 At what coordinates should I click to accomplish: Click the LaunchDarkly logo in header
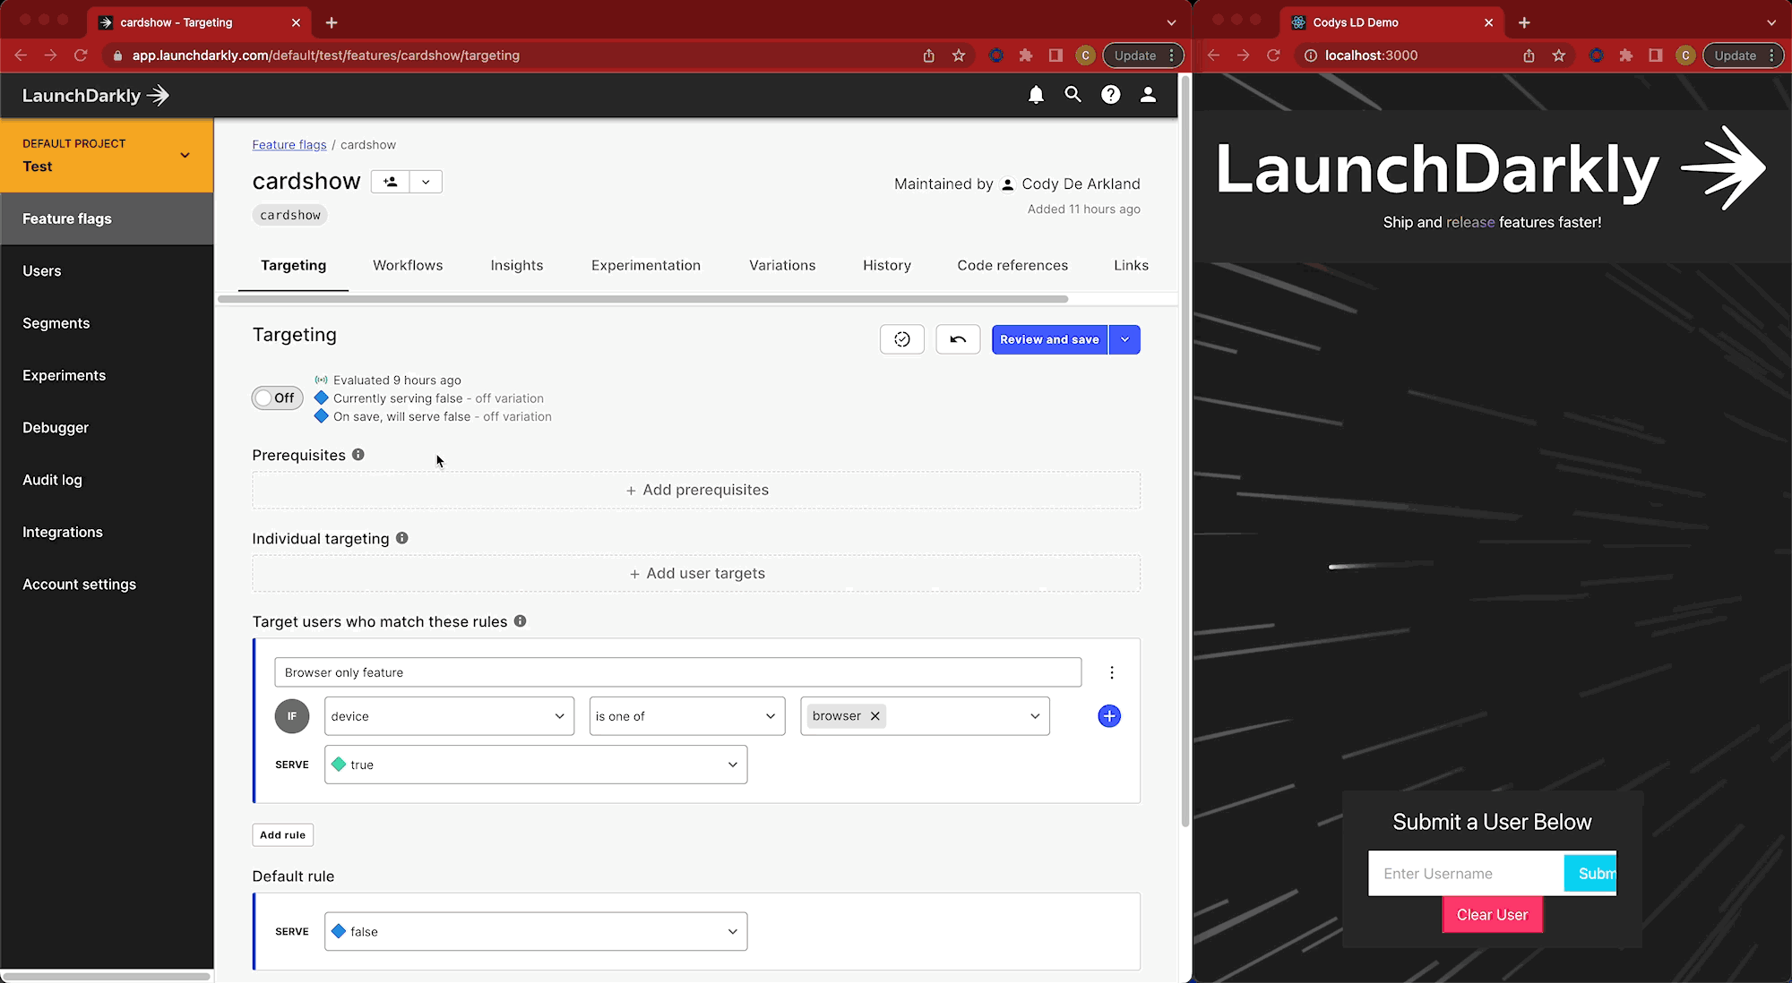click(x=96, y=95)
